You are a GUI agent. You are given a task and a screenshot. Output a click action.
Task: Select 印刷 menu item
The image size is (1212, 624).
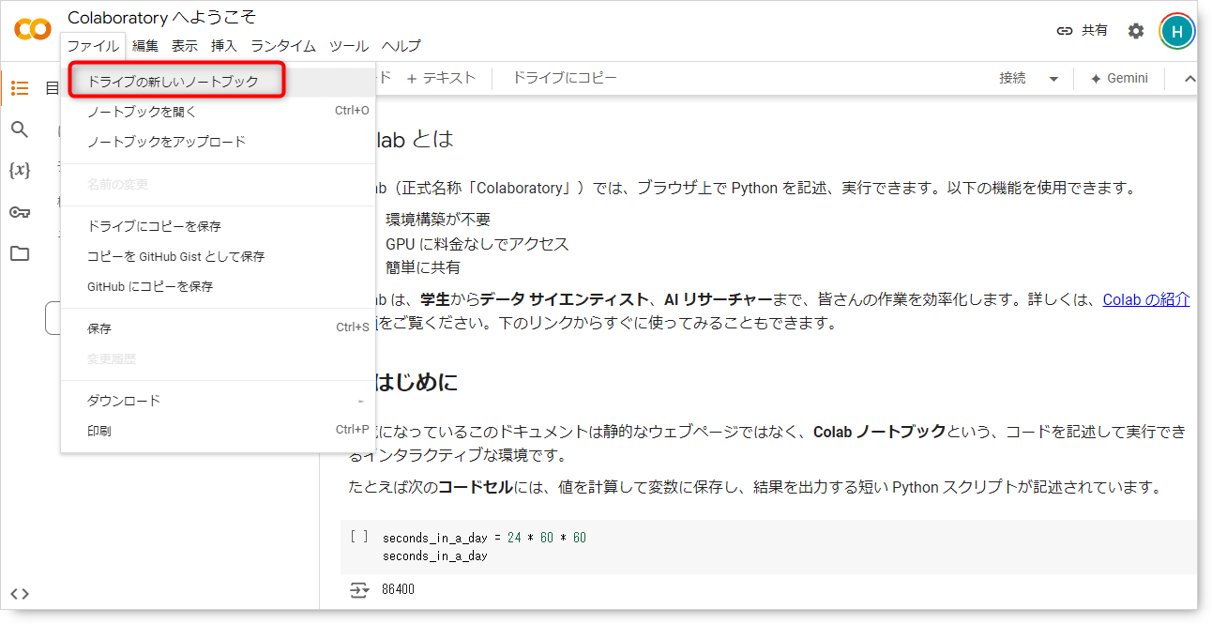218,431
